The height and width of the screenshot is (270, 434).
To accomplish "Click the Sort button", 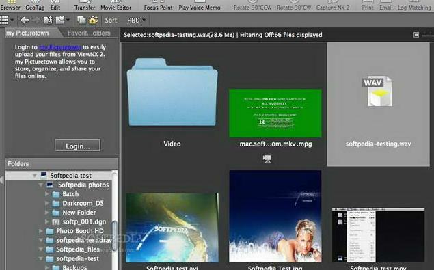I will pyautogui.click(x=111, y=21).
